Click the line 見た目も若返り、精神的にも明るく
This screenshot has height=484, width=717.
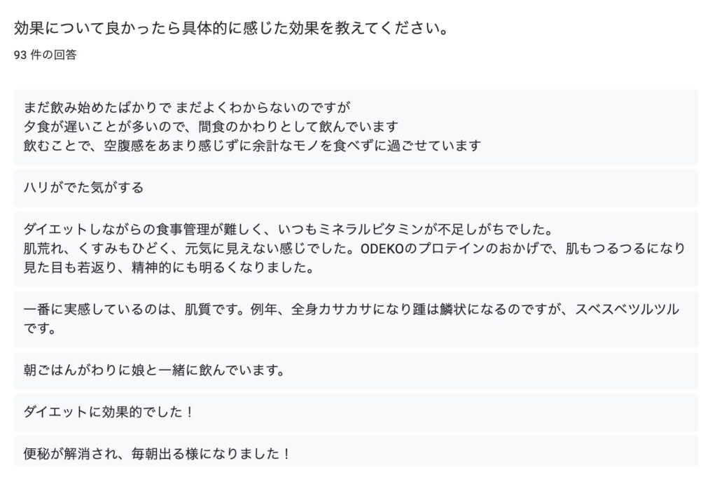pyautogui.click(x=169, y=268)
